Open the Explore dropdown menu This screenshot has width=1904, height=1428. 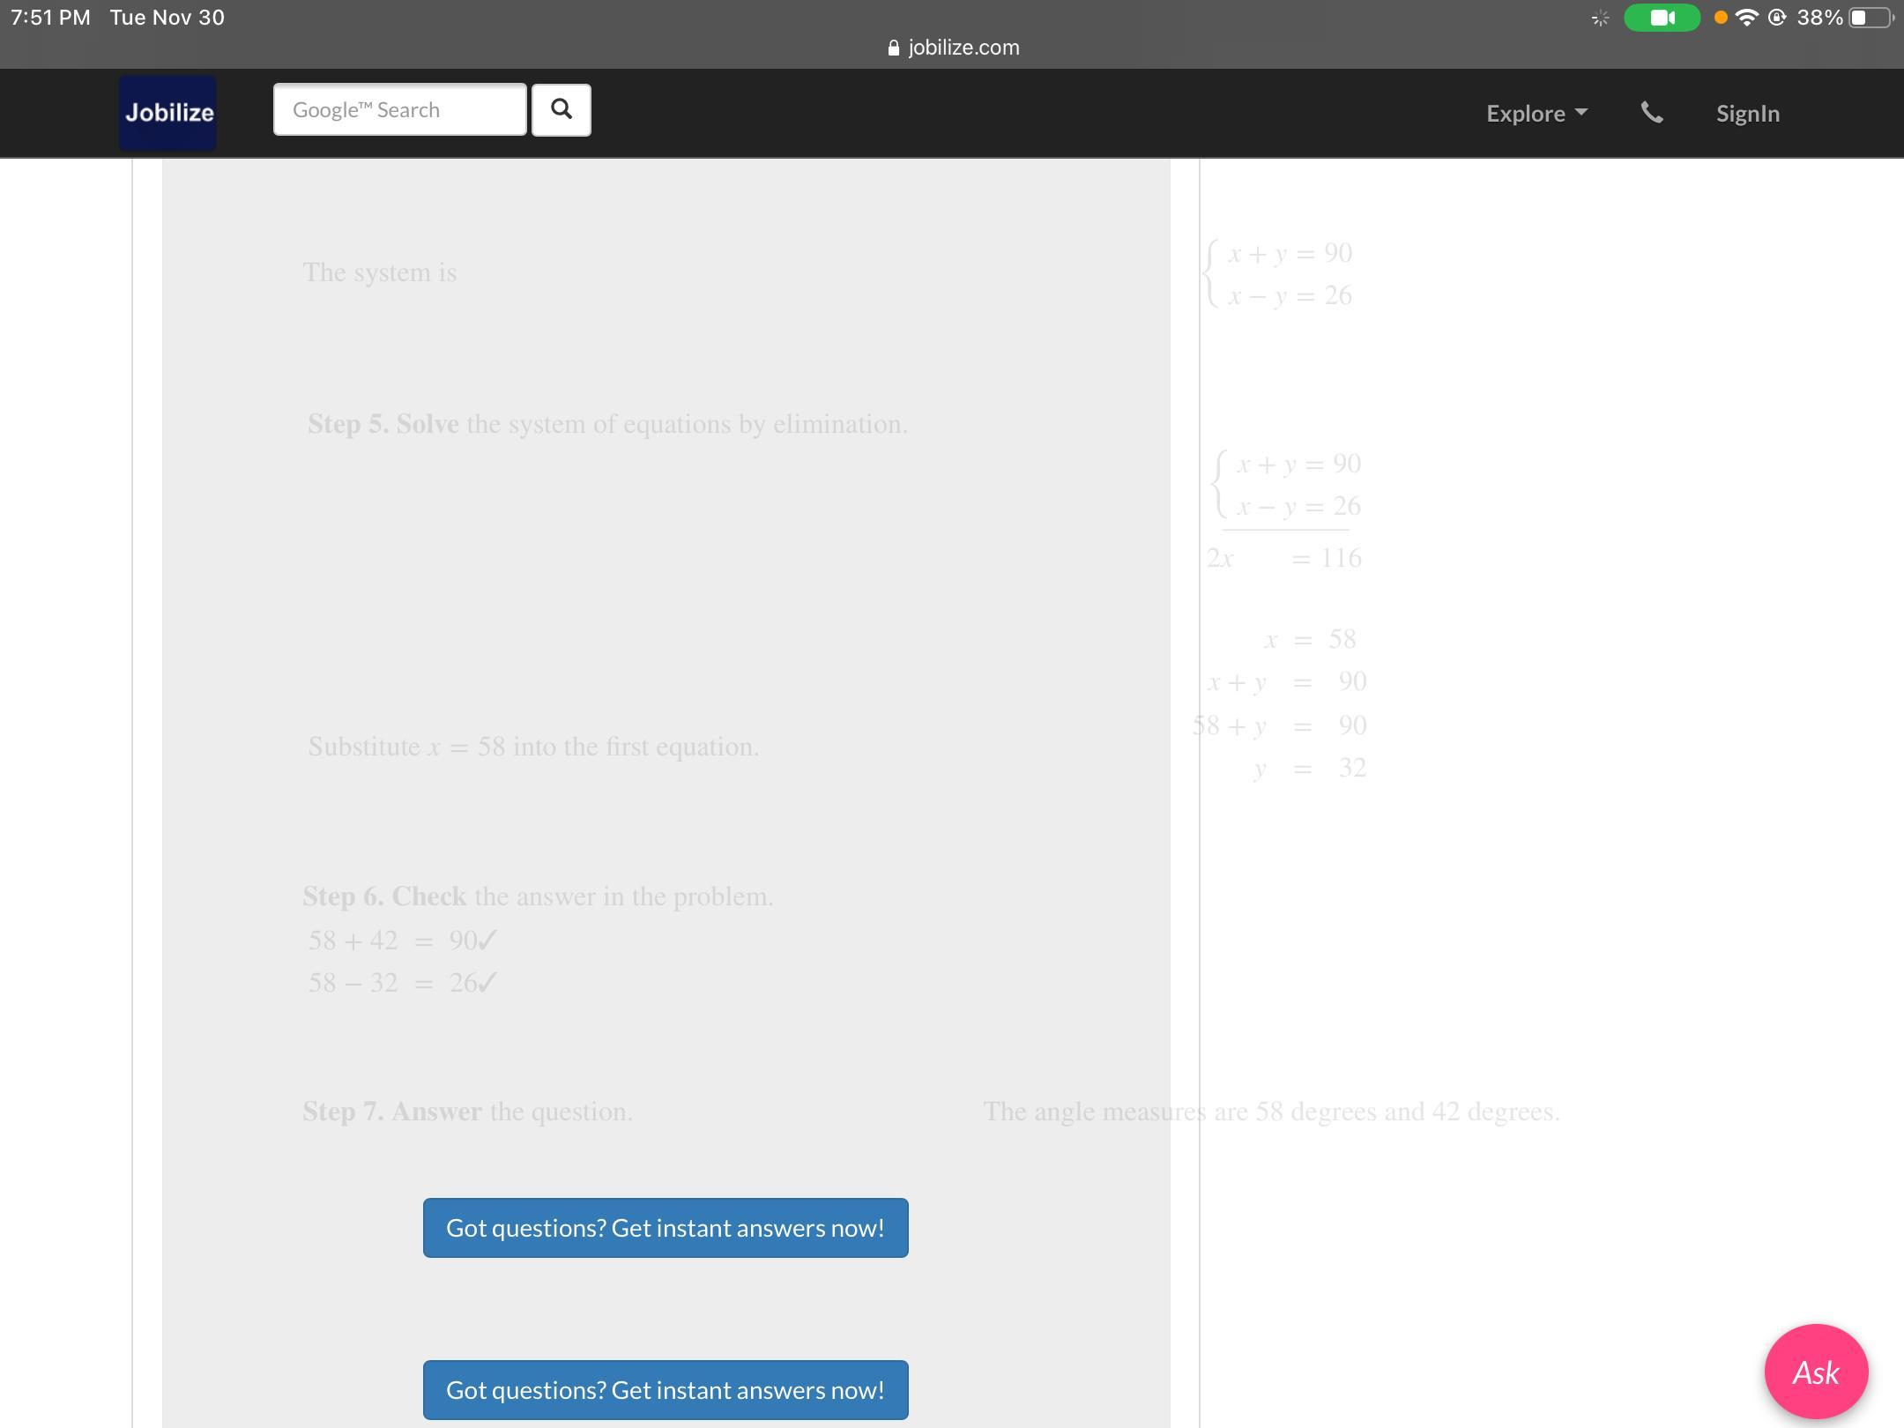1536,114
